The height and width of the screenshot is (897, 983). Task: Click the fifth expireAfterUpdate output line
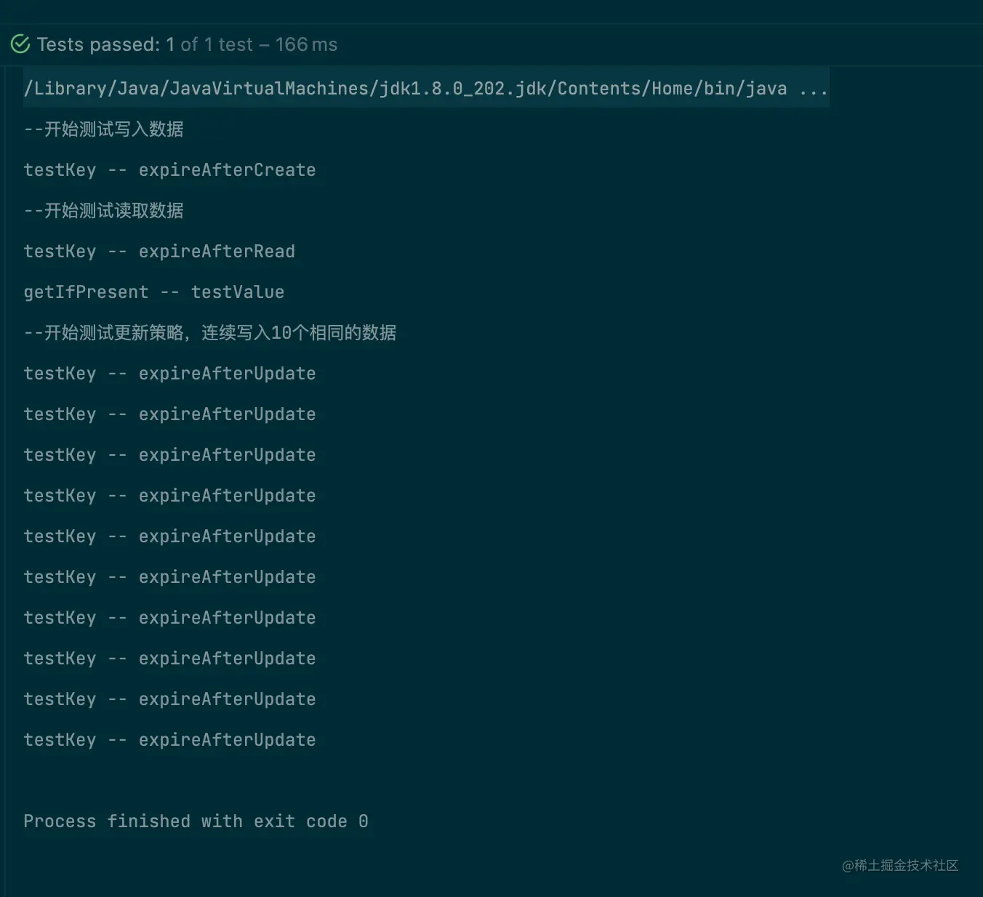click(x=227, y=536)
